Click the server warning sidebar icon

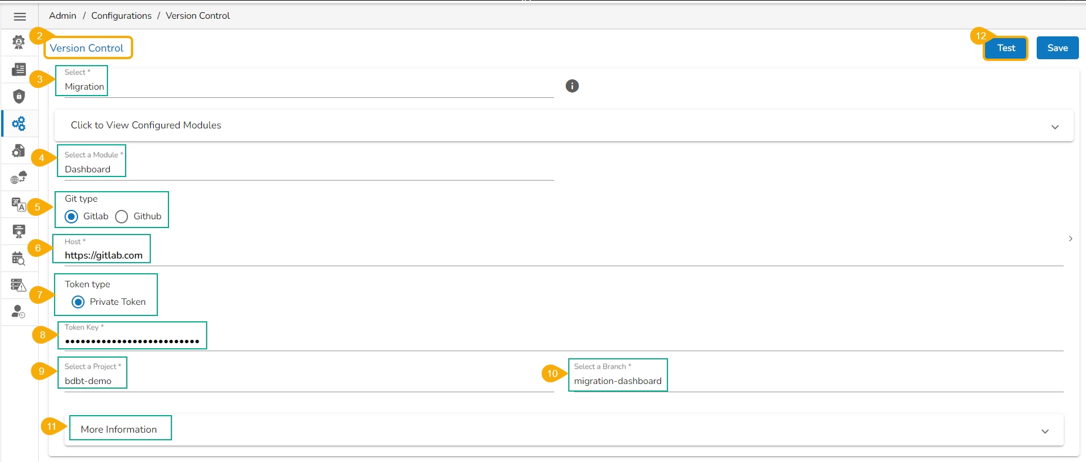[19, 286]
